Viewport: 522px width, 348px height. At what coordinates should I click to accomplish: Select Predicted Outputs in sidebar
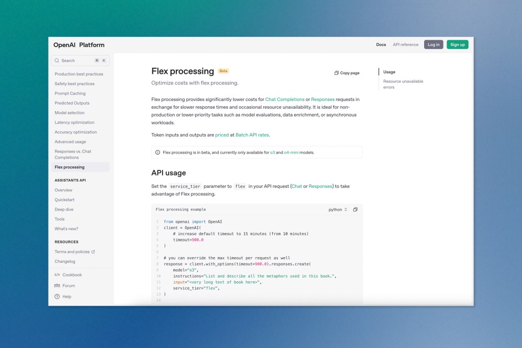[72, 103]
